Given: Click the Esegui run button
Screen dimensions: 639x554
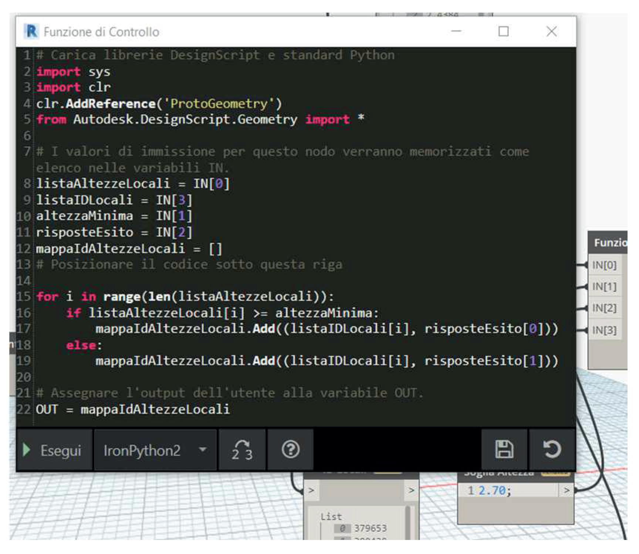Looking at the screenshot, I should (x=54, y=450).
